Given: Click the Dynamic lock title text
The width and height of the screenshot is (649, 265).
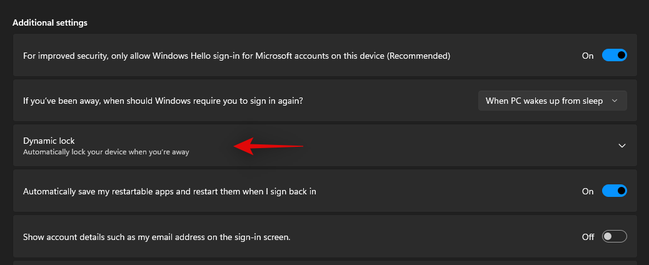Looking at the screenshot, I should (x=49, y=141).
